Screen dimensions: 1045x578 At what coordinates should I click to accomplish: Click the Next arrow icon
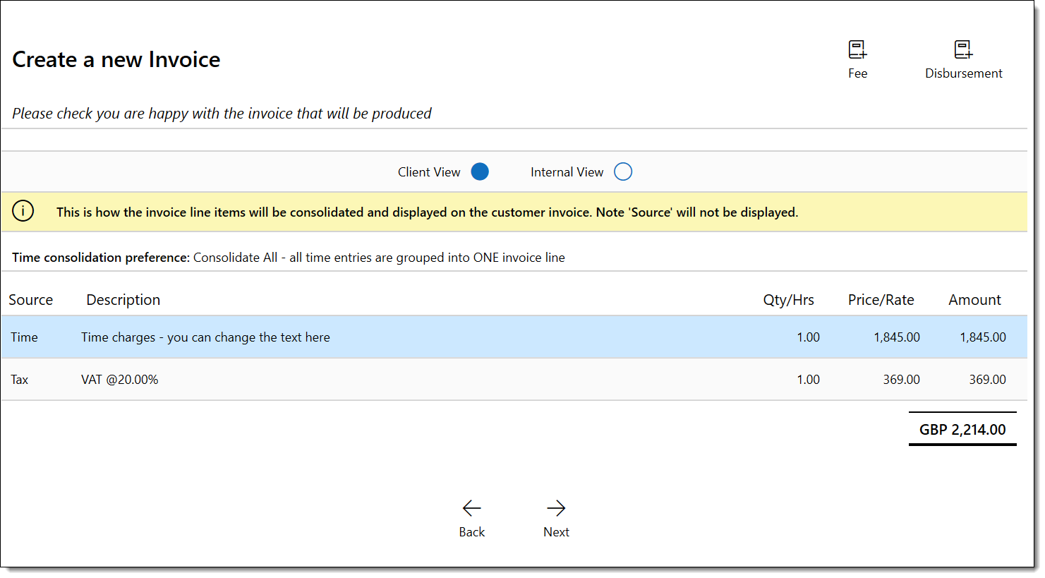[x=556, y=507]
